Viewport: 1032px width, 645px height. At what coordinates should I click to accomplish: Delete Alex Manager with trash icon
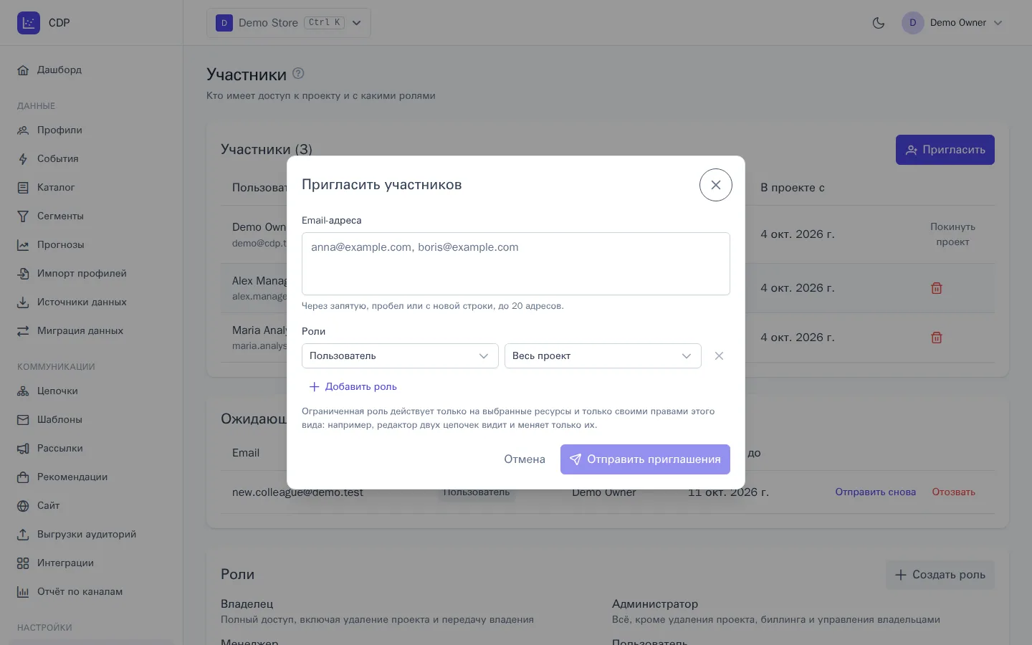[x=936, y=288]
